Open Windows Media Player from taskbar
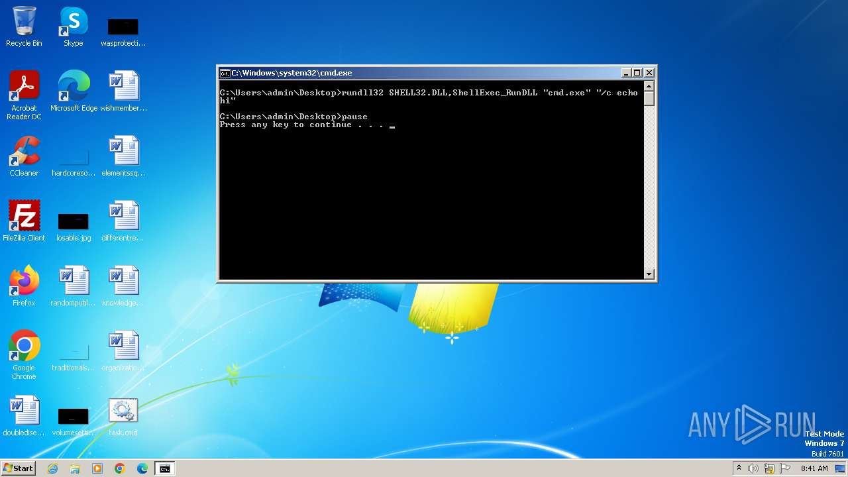848x477 pixels. (97, 468)
